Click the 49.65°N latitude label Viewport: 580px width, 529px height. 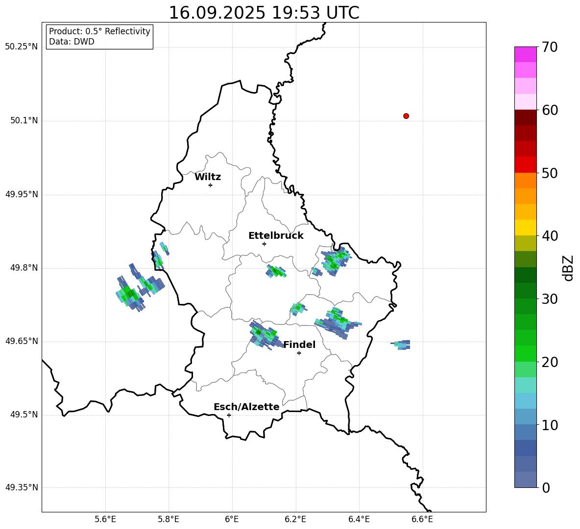coord(22,341)
